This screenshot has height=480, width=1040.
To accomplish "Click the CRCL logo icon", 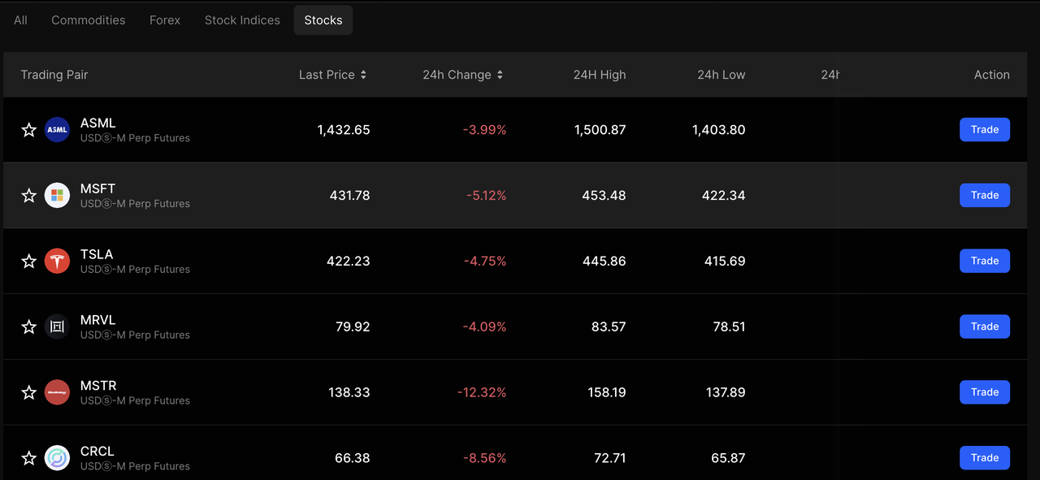I will [57, 458].
